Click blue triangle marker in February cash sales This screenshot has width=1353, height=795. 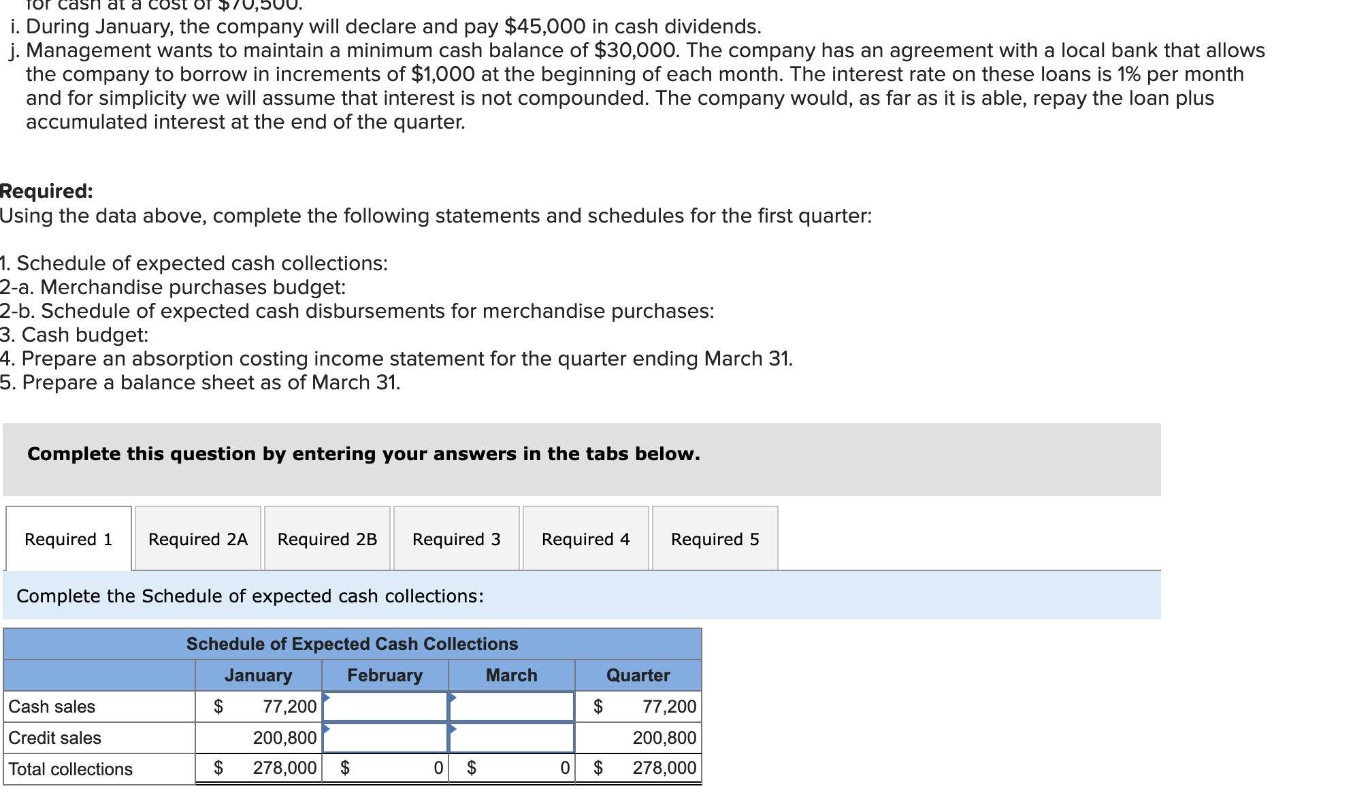click(327, 697)
